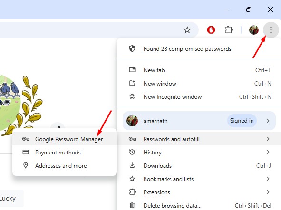
Task: Expand Passwords and autofill chevron
Action: (x=268, y=139)
